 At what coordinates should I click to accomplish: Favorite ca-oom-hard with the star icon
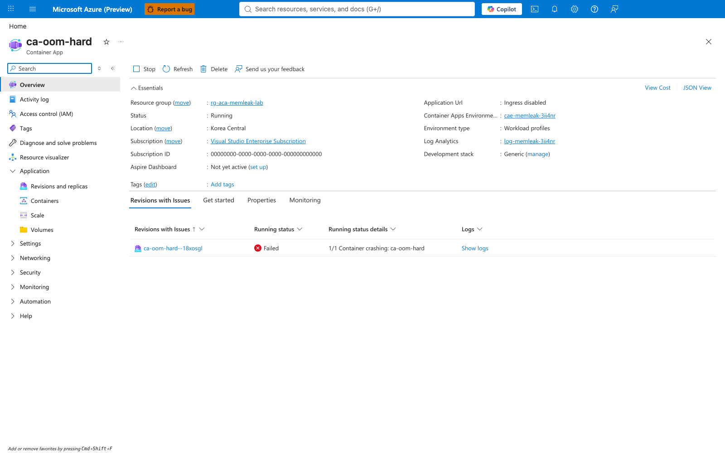(x=106, y=42)
